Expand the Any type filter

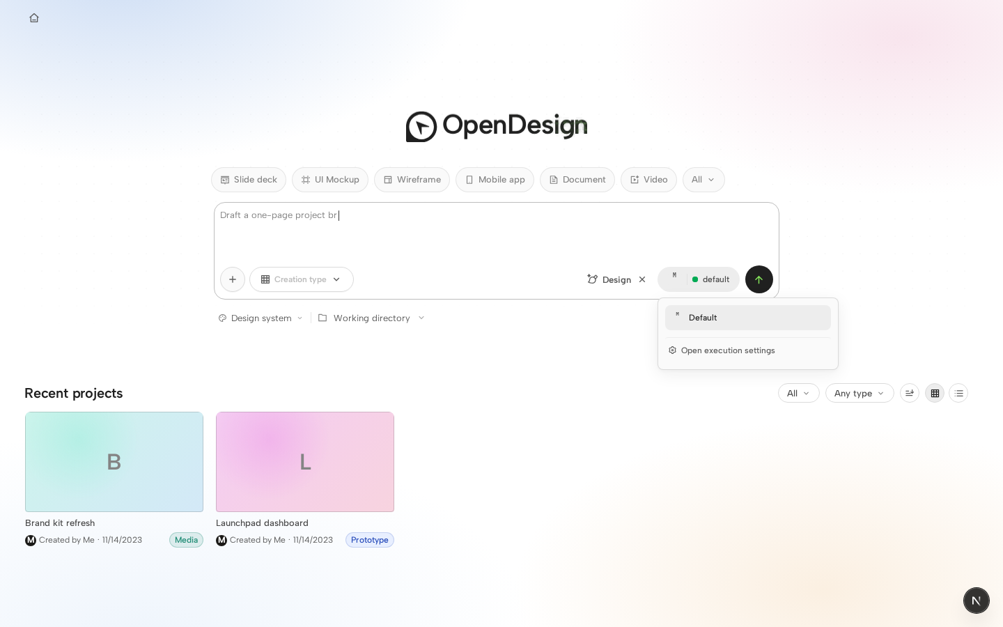point(860,393)
